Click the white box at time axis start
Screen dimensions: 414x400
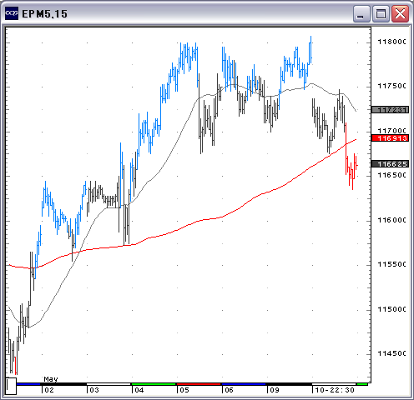[11, 386]
